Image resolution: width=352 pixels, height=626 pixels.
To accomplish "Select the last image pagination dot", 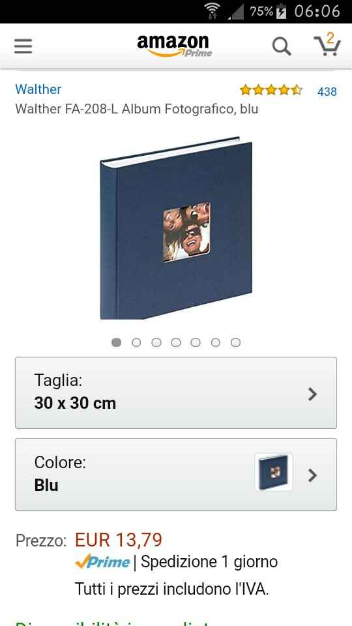I will coord(236,342).
